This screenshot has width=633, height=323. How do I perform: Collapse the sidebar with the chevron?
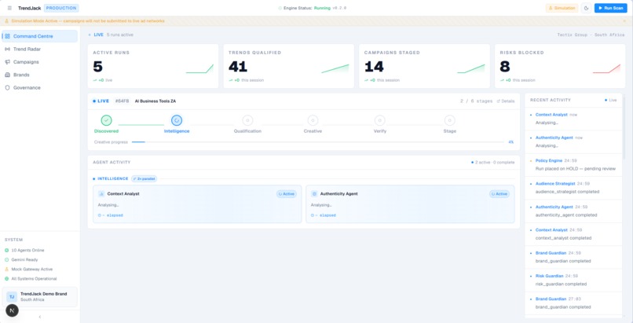pyautogui.click(x=39, y=317)
